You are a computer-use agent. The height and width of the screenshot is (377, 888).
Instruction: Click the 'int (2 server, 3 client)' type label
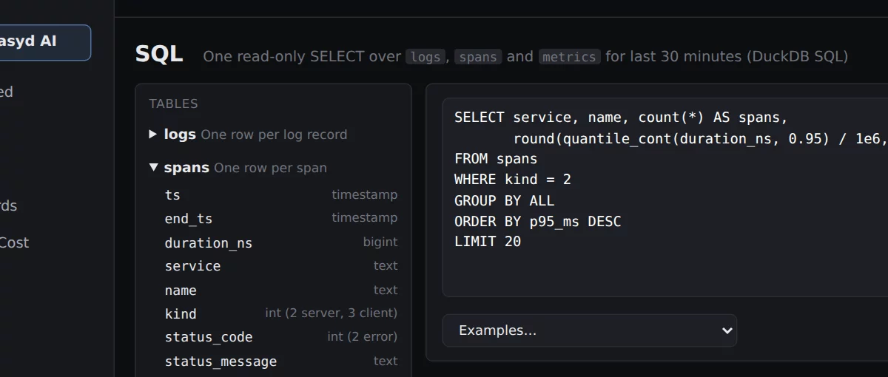332,313
